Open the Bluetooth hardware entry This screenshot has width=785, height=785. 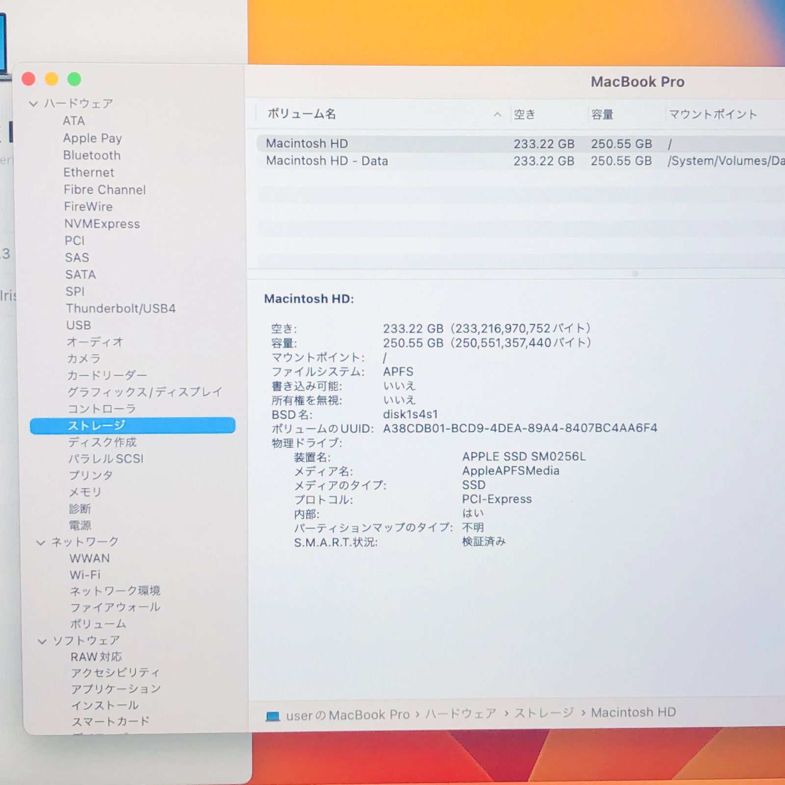point(92,156)
